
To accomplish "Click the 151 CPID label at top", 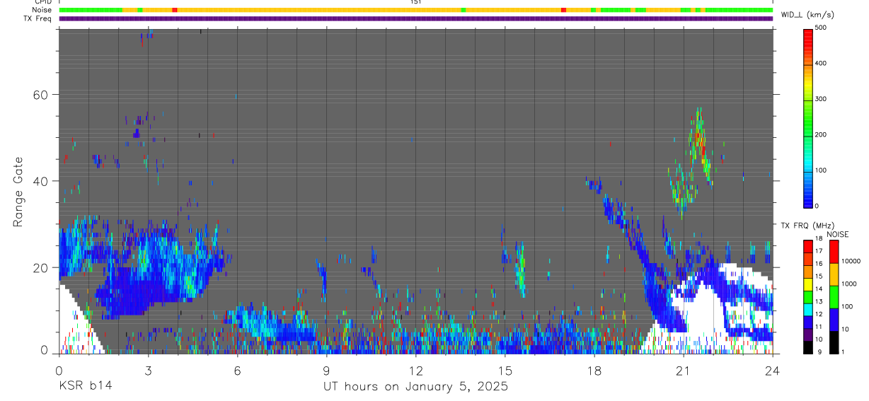I will (415, 2).
